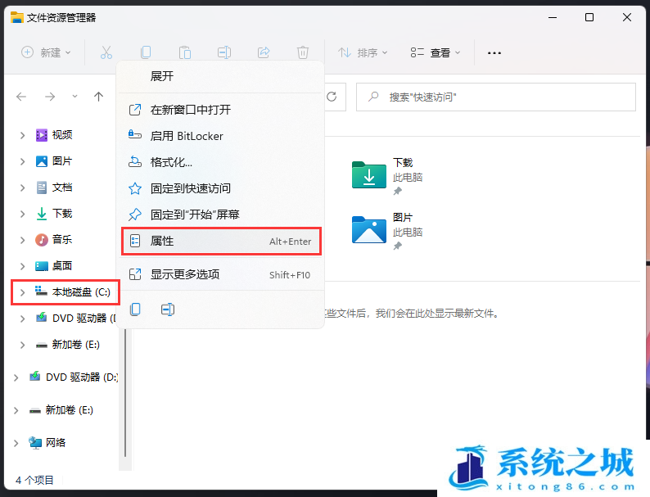
Task: Choose 启用 BitLocker in the context menu
Action: click(221, 136)
